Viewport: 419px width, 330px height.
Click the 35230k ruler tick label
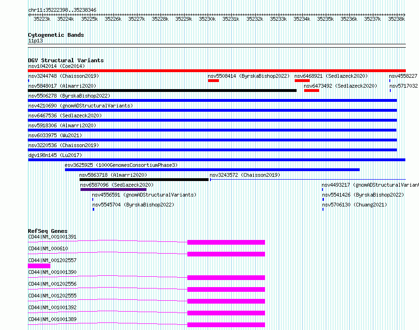pyautogui.click(x=207, y=19)
